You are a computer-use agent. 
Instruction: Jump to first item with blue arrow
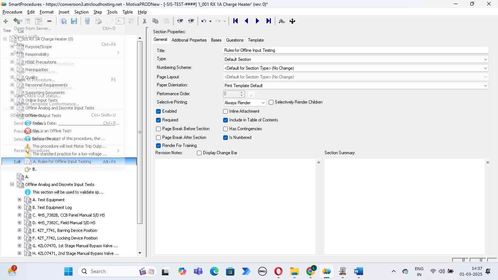tap(236, 21)
